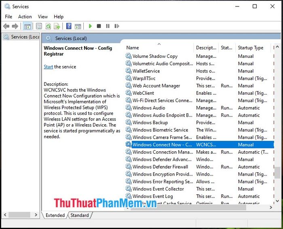Click console tree scrollbar left arrow

[x=5, y=215]
